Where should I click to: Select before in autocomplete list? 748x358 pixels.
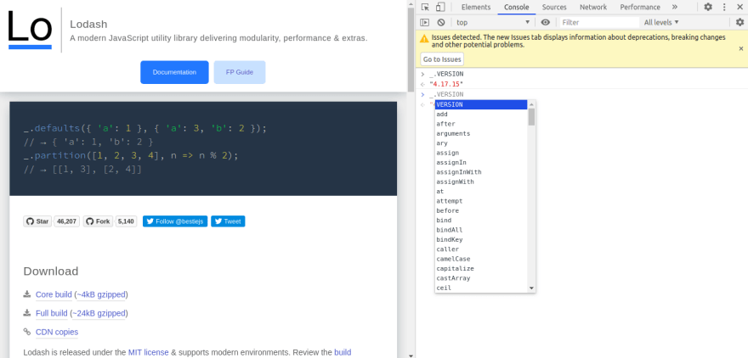tap(481, 210)
